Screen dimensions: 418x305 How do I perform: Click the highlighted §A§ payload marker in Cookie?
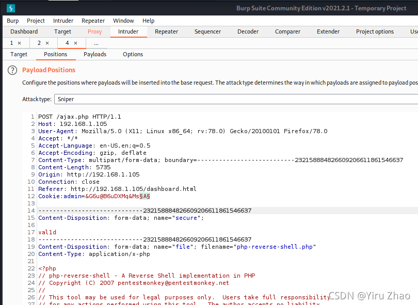[145, 196]
